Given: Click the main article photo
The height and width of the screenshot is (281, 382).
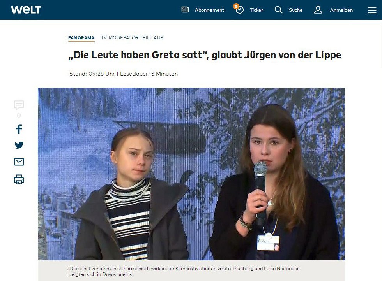Looking at the screenshot, I should point(191,174).
